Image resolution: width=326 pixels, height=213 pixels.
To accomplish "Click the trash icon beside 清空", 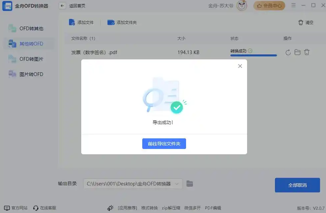I will pos(301,23).
